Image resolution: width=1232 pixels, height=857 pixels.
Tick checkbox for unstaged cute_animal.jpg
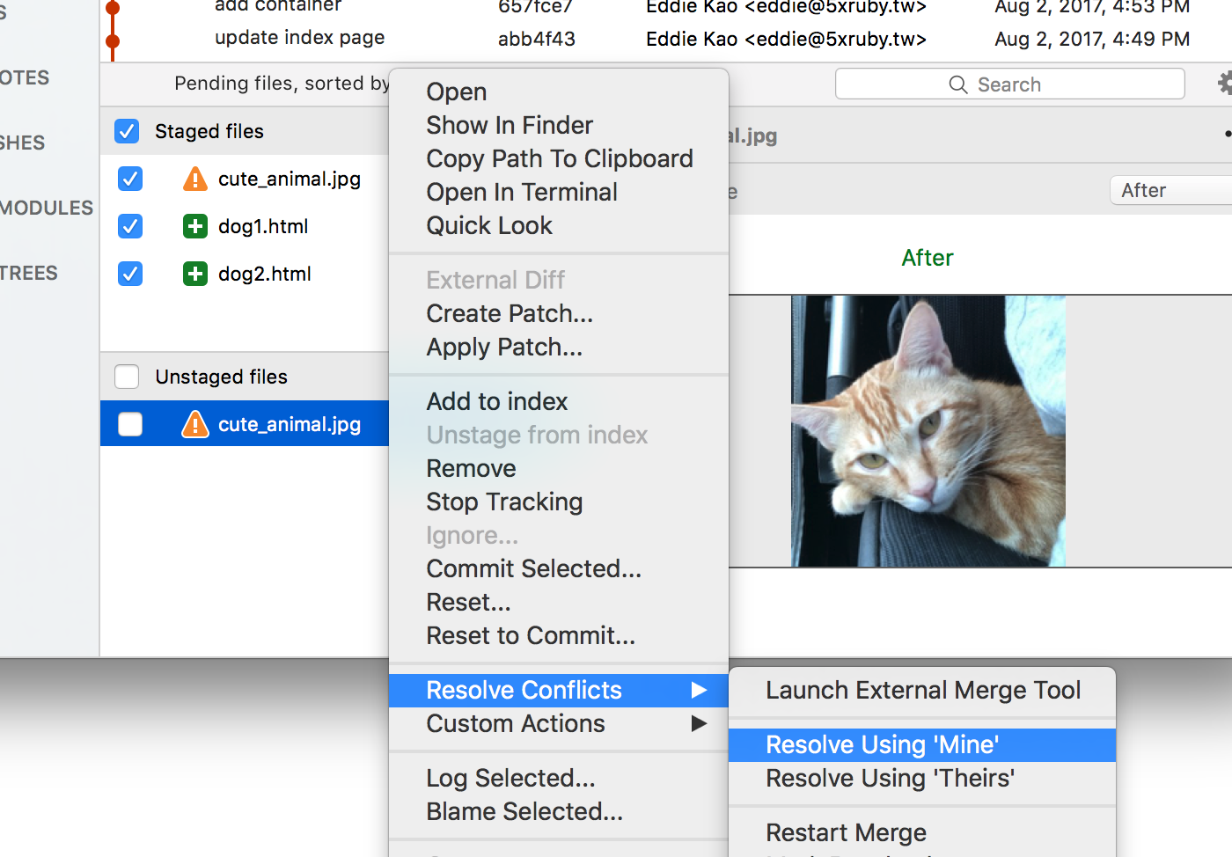130,425
